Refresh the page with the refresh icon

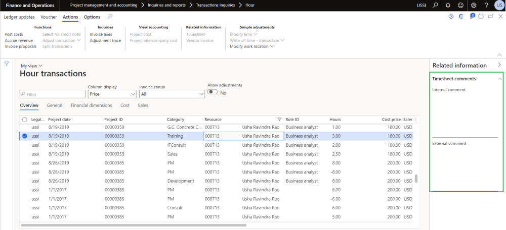click(x=481, y=17)
